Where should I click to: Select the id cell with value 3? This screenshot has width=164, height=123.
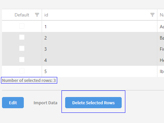point(100,49)
